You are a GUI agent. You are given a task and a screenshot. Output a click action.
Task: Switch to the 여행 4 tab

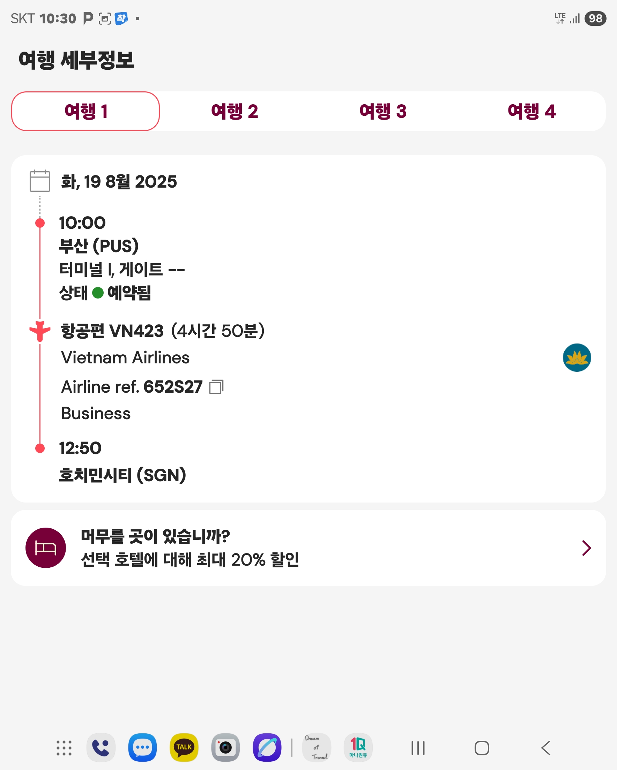coord(531,112)
